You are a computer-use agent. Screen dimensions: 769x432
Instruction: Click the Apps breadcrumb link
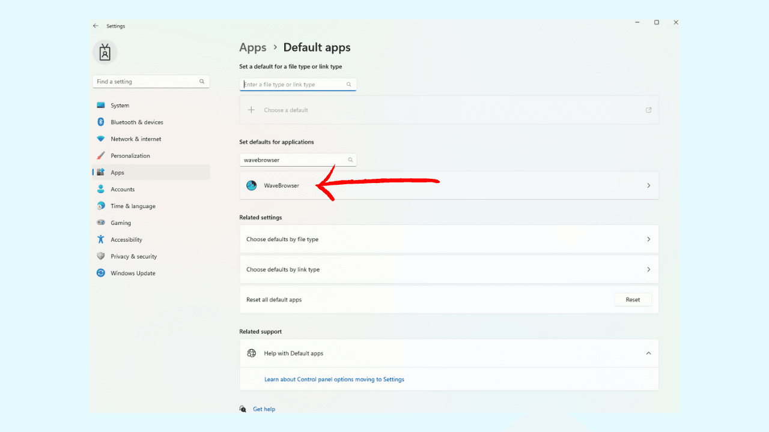[x=252, y=47]
